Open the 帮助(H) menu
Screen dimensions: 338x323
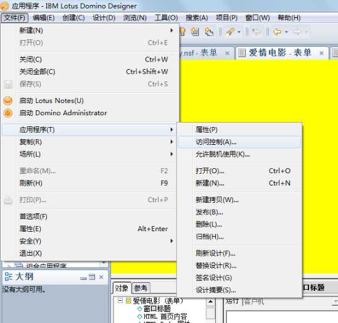pyautogui.click(x=289, y=17)
